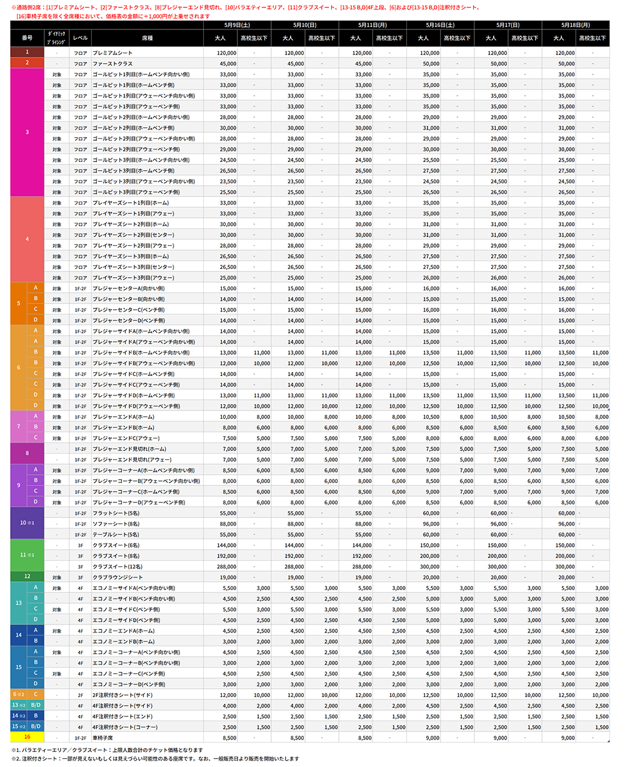Select the 2F注釈付きシート(サイド) row label

coord(122,694)
